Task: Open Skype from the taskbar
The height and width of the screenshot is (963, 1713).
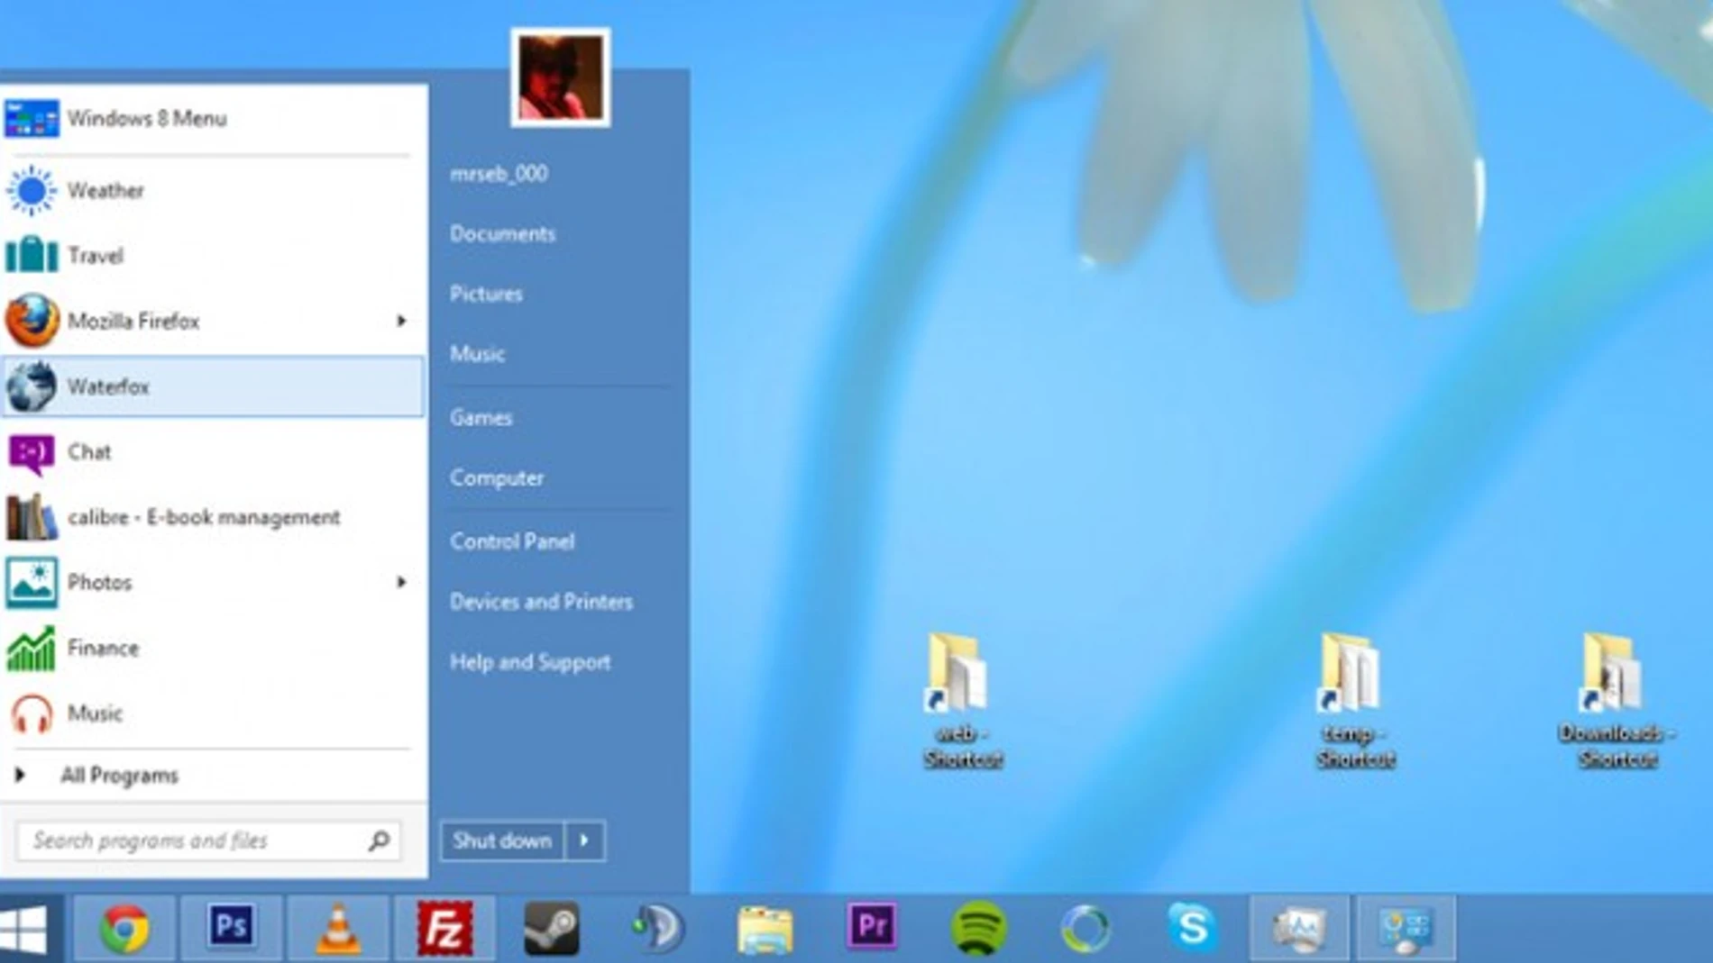Action: pos(1193,925)
